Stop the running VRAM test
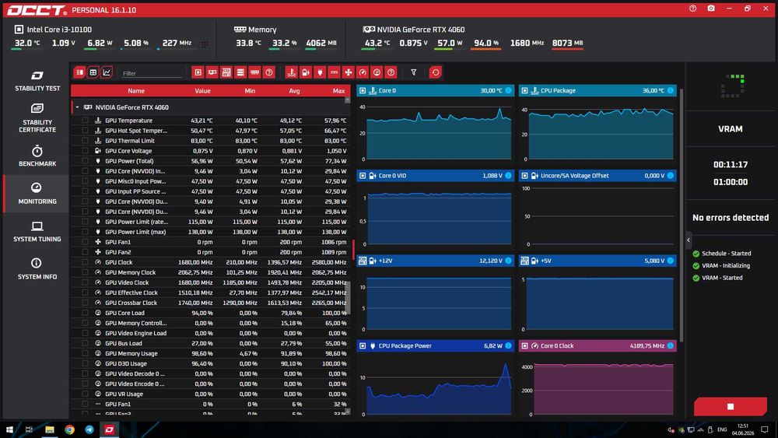The width and height of the screenshot is (778, 438). click(730, 406)
